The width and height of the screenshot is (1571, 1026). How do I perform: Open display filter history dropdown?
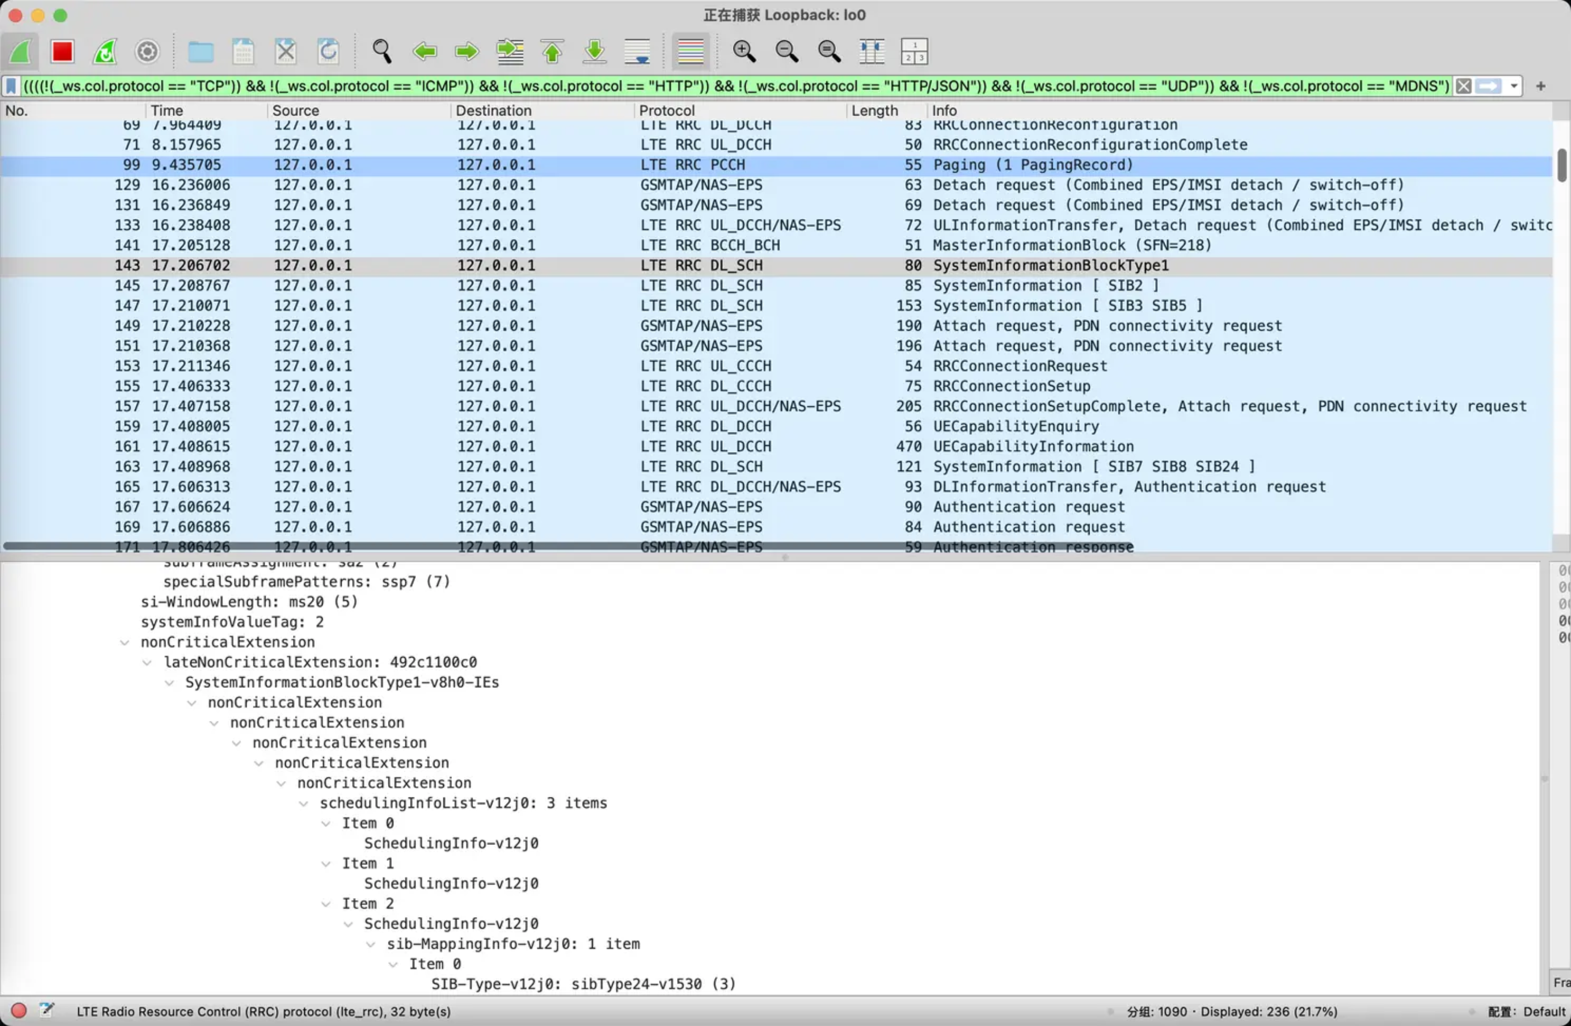coord(1513,85)
